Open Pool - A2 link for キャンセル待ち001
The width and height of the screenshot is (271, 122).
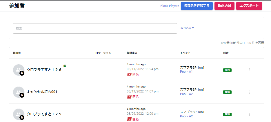click(186, 94)
